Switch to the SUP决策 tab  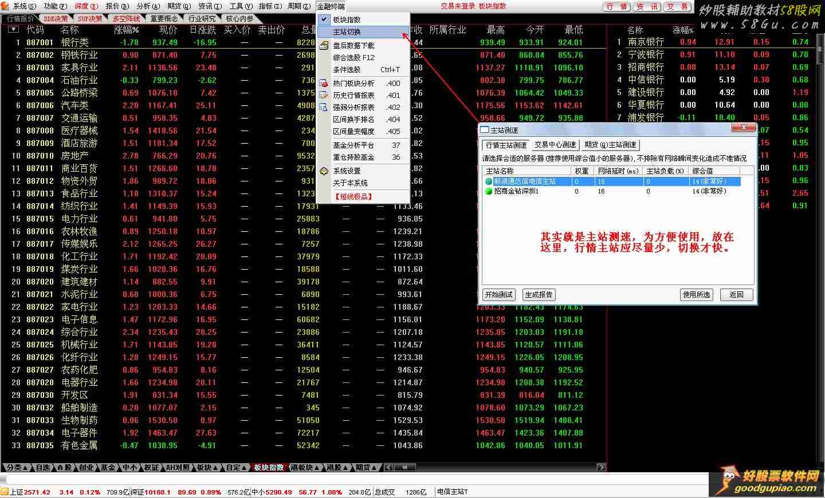(x=90, y=18)
